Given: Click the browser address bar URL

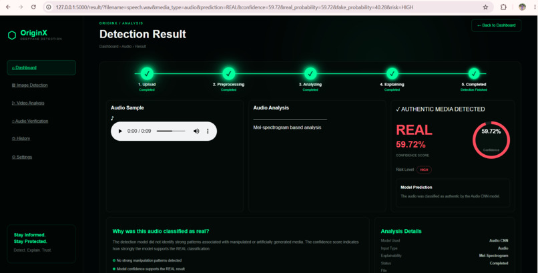Looking at the screenshot, I should (x=234, y=7).
